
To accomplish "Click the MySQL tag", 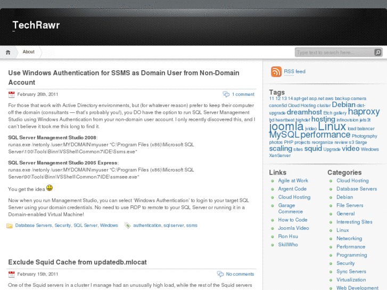I will coord(284,135).
